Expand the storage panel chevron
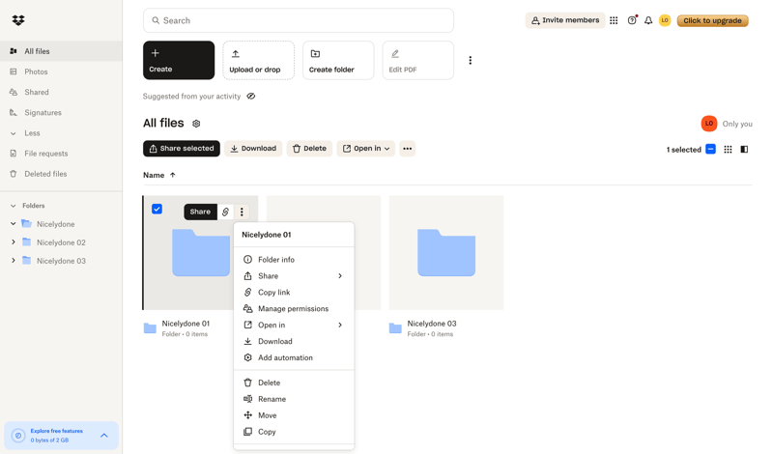This screenshot has width=773, height=454. [x=104, y=436]
